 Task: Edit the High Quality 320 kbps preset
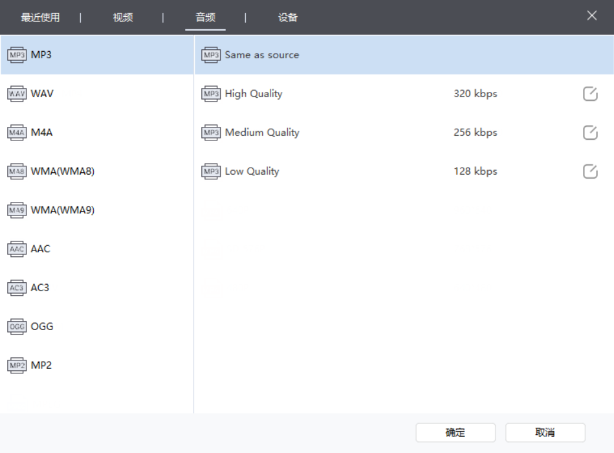(x=590, y=94)
